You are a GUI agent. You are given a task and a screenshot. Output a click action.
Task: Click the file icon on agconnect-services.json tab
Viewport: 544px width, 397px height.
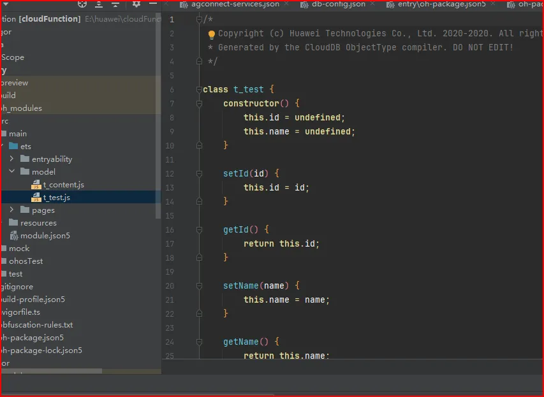(184, 4)
